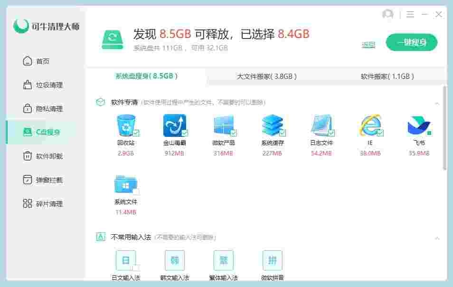Click the 返回 link

(368, 44)
